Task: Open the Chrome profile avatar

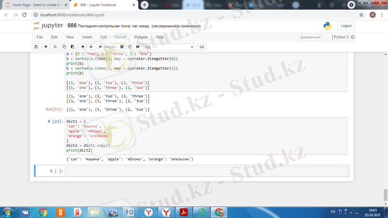Action: pyautogui.click(x=372, y=15)
